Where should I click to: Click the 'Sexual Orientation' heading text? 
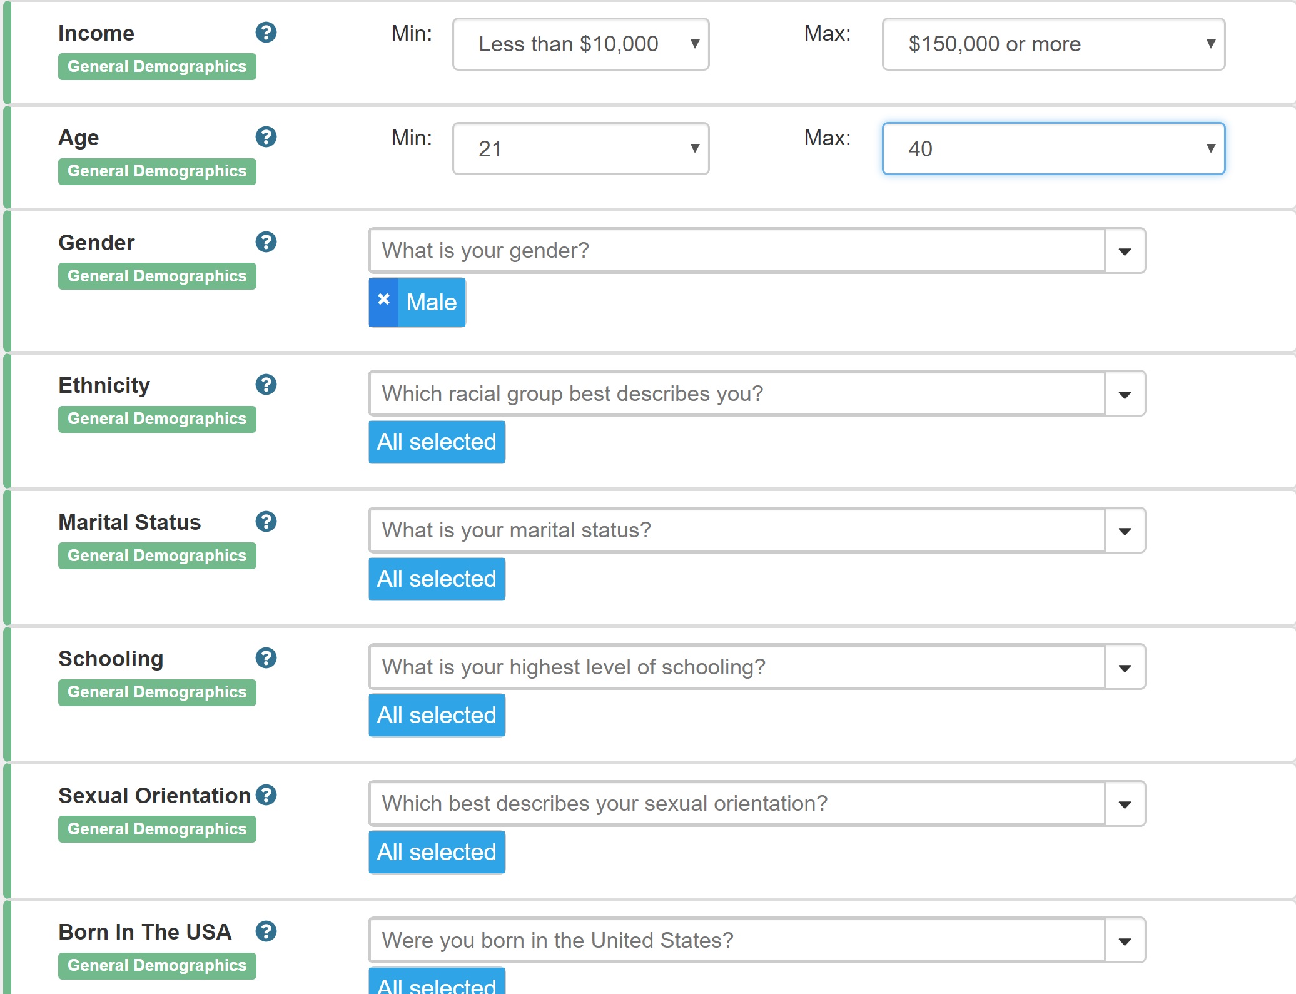pos(154,796)
